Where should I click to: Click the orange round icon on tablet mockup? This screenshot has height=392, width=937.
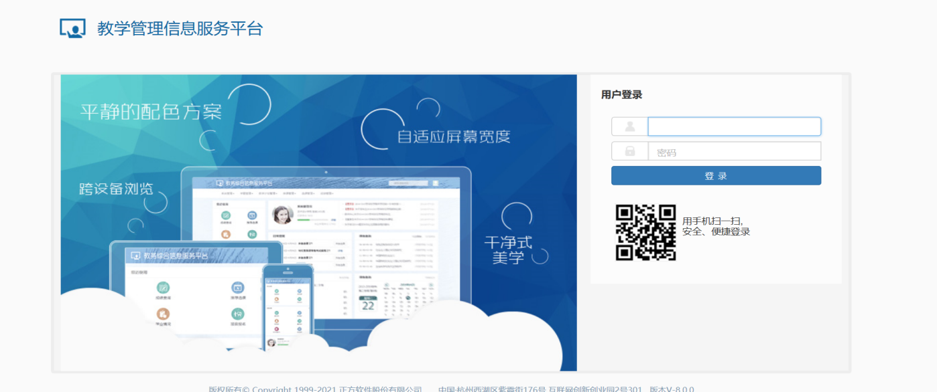coord(163,314)
